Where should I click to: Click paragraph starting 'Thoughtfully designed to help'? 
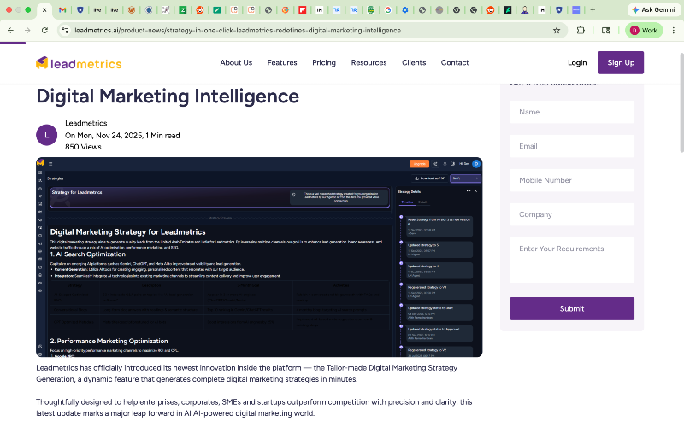point(254,408)
